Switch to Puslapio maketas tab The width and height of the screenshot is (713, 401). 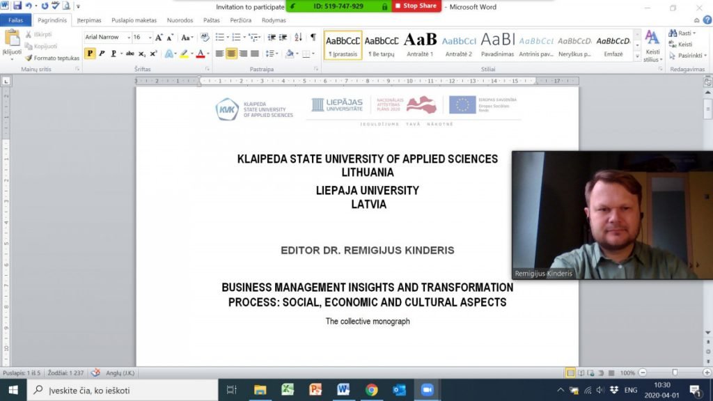tap(134, 20)
